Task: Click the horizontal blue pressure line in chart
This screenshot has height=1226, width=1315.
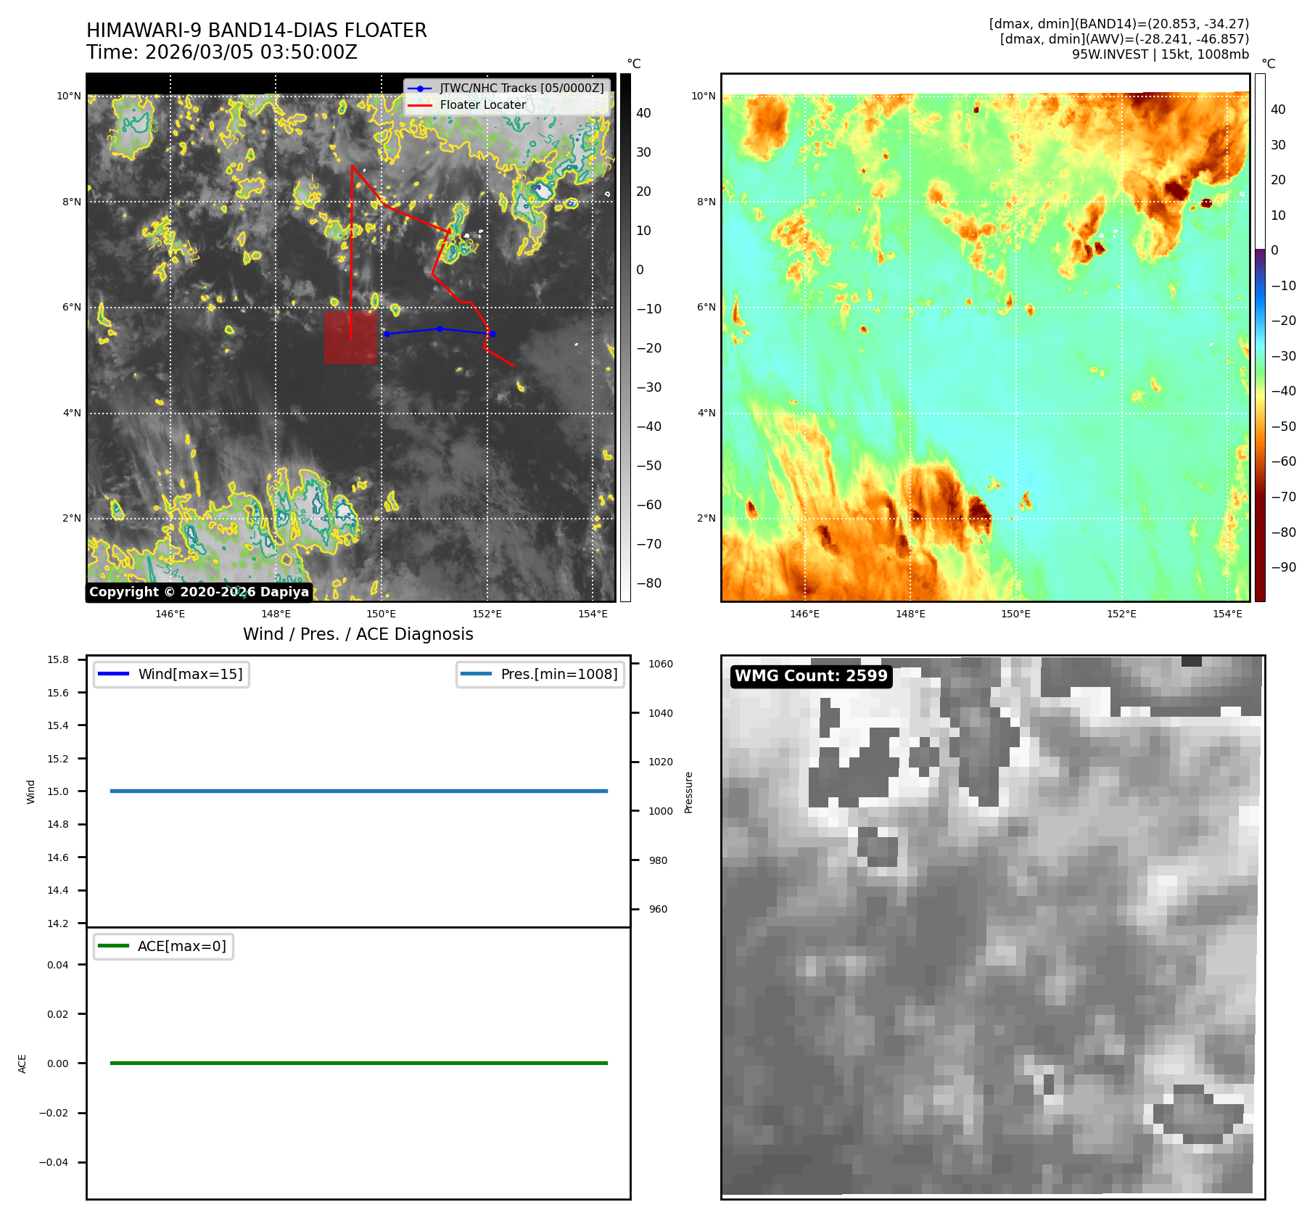Action: [358, 791]
